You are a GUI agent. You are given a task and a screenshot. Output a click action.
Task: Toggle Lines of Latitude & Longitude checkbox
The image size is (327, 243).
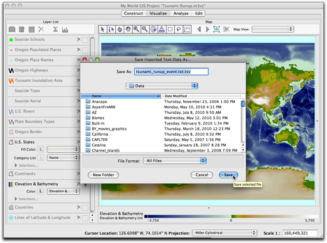click(x=85, y=218)
